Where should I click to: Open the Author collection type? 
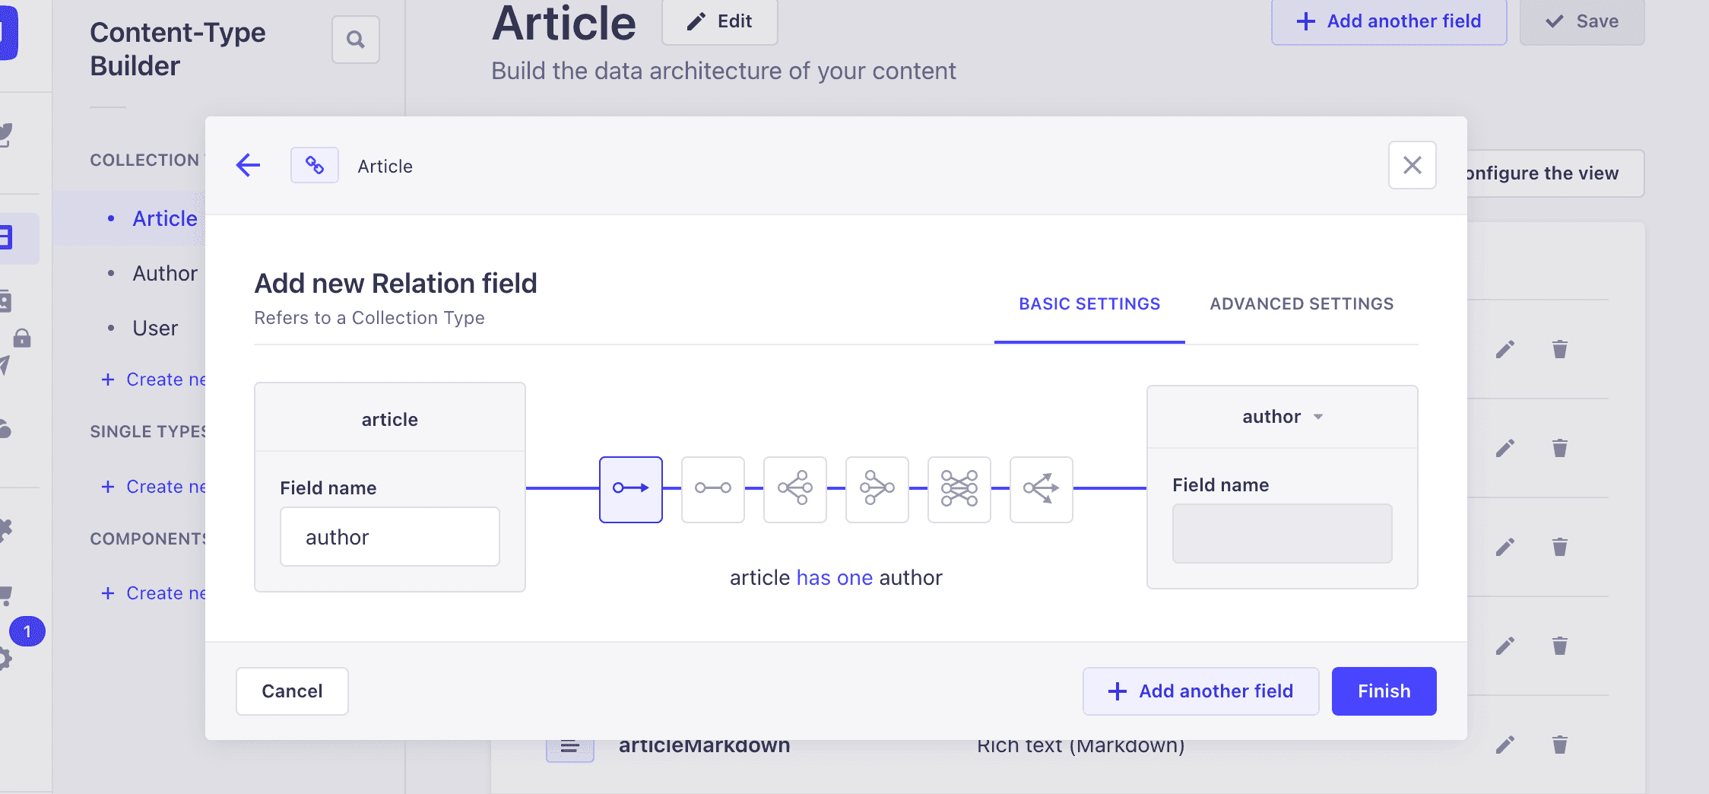click(x=164, y=273)
